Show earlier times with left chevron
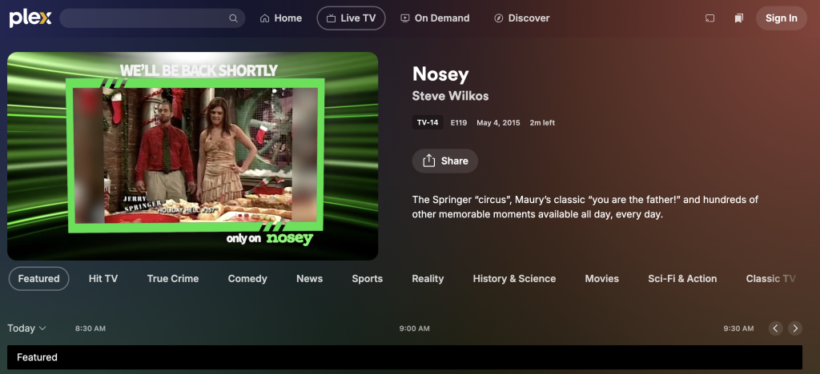 tap(775, 328)
